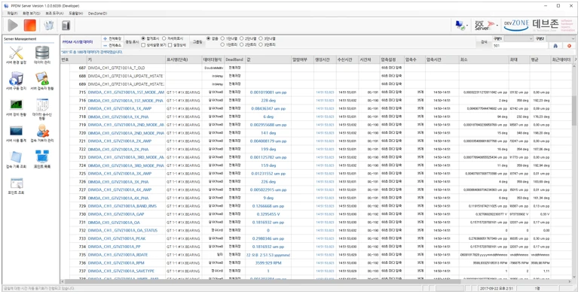Click the binoculars search icon
The image size is (581, 294).
point(555,46)
